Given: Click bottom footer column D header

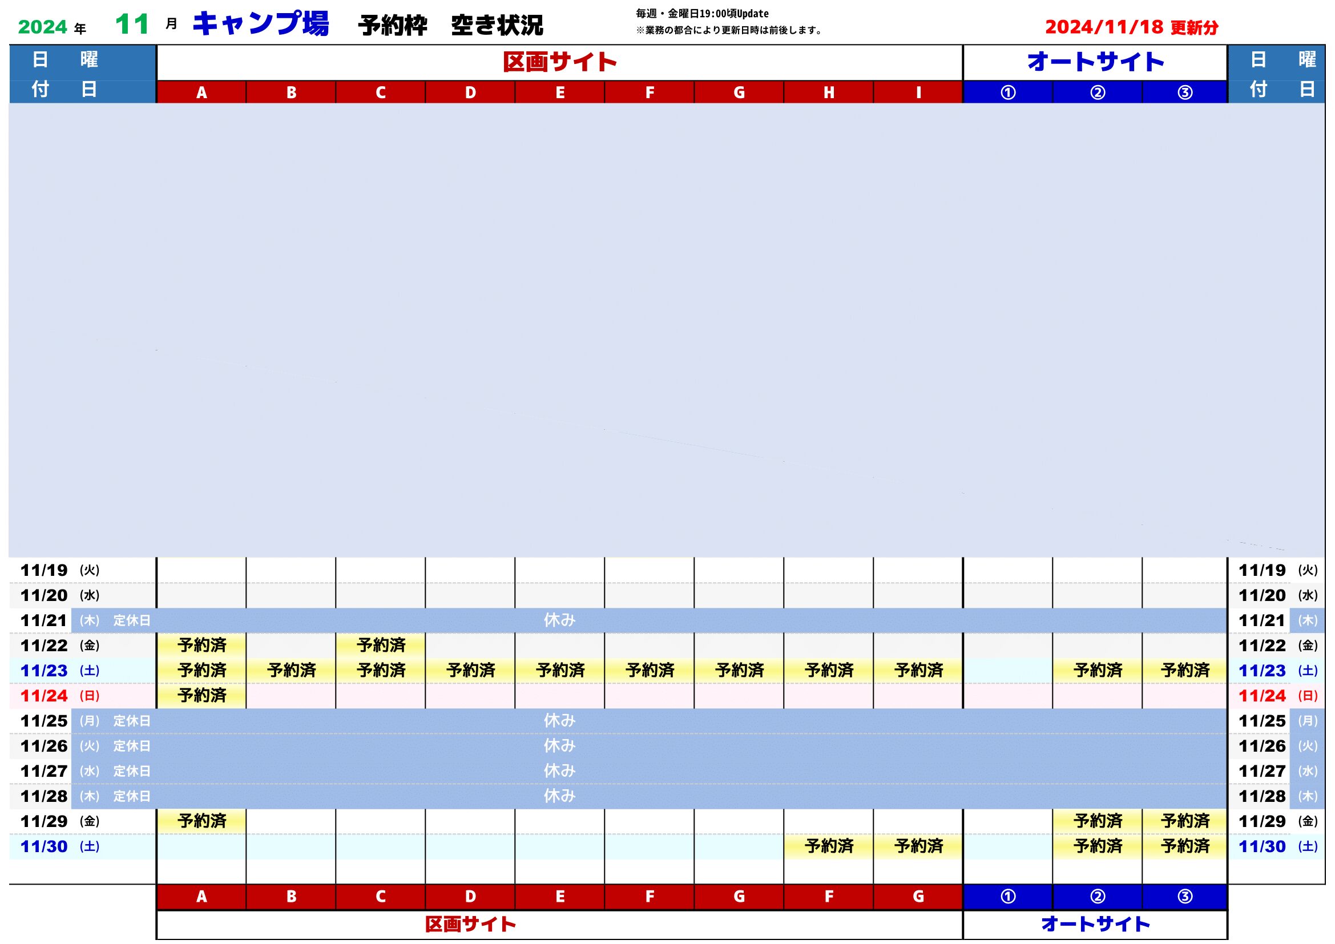Looking at the screenshot, I should point(470,897).
